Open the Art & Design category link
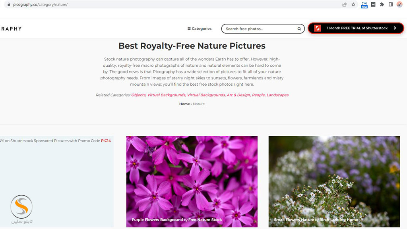407x229 pixels. [x=238, y=95]
